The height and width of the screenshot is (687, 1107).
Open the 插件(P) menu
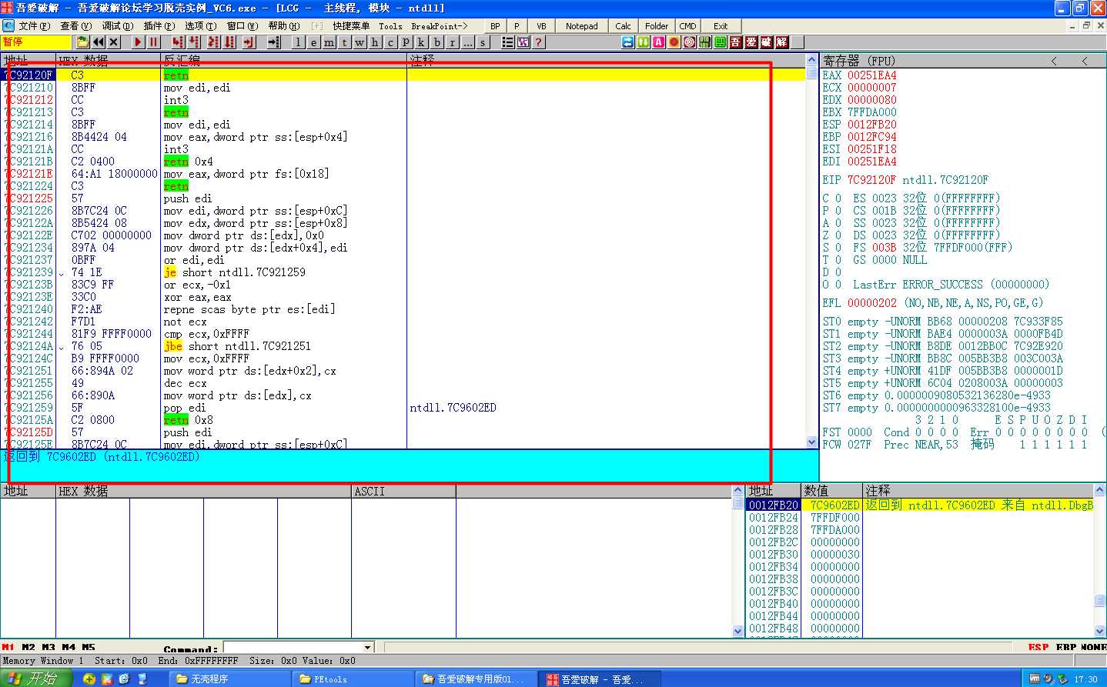(159, 26)
